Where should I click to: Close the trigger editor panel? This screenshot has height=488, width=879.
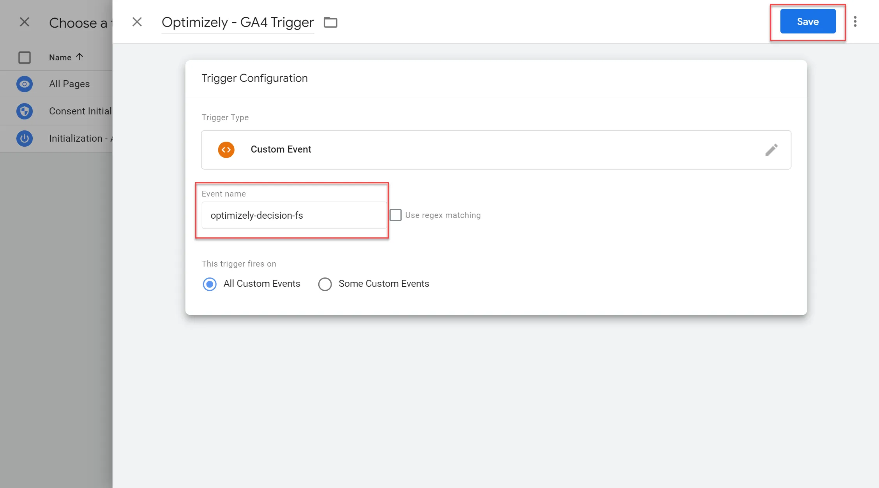click(x=137, y=22)
